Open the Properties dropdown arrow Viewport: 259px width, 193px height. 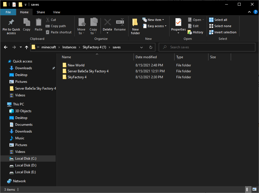pyautogui.click(x=179, y=33)
